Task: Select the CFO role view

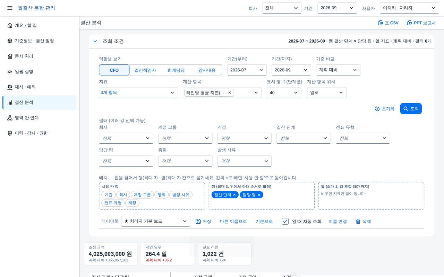Action: [x=114, y=70]
